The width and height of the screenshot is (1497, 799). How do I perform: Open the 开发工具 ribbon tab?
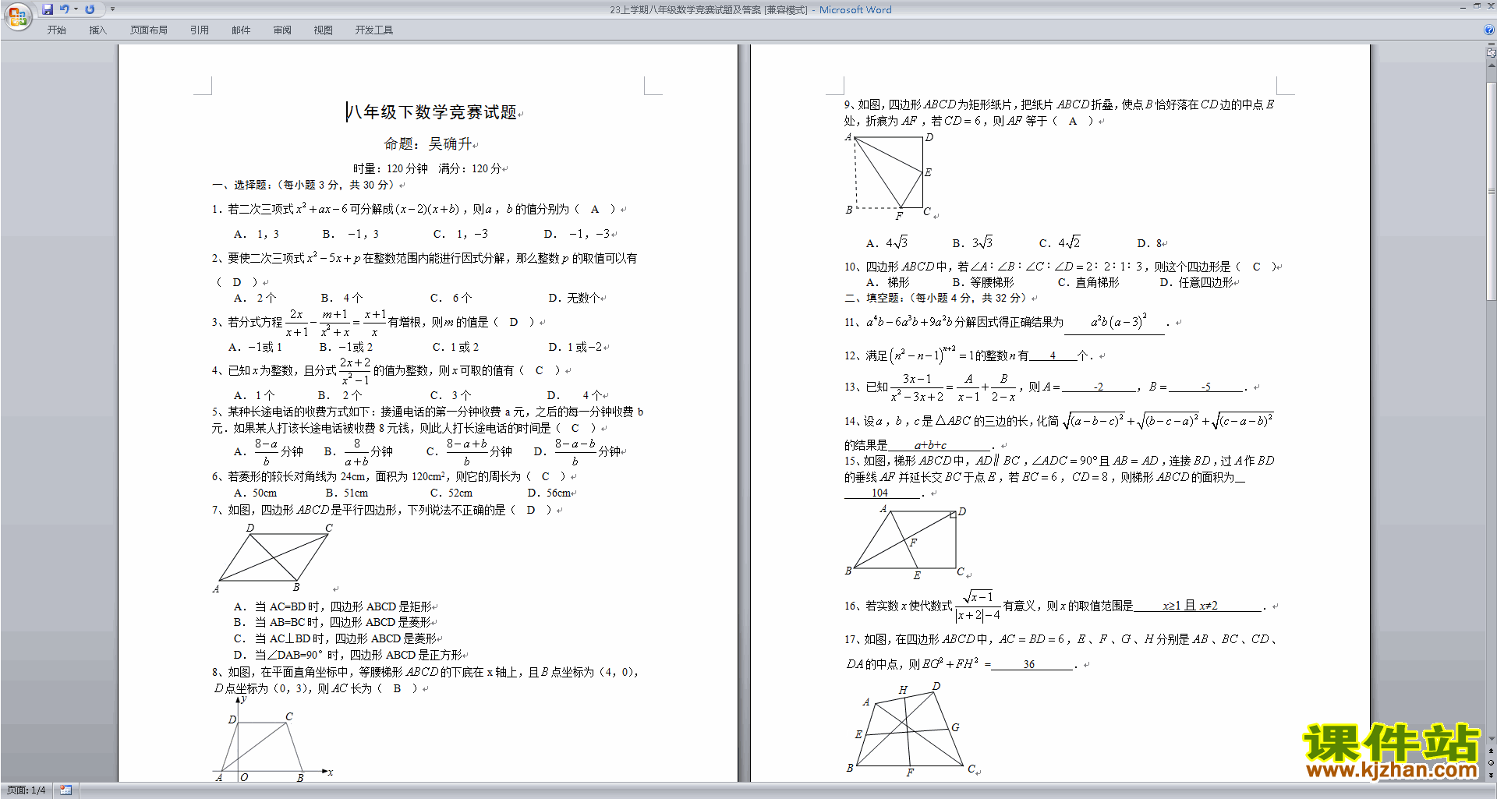click(374, 30)
